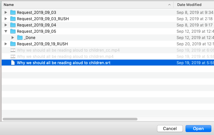Expand the Request_2019_09_03 folder
Viewport: 214px width, 135px height.
tap(6, 13)
